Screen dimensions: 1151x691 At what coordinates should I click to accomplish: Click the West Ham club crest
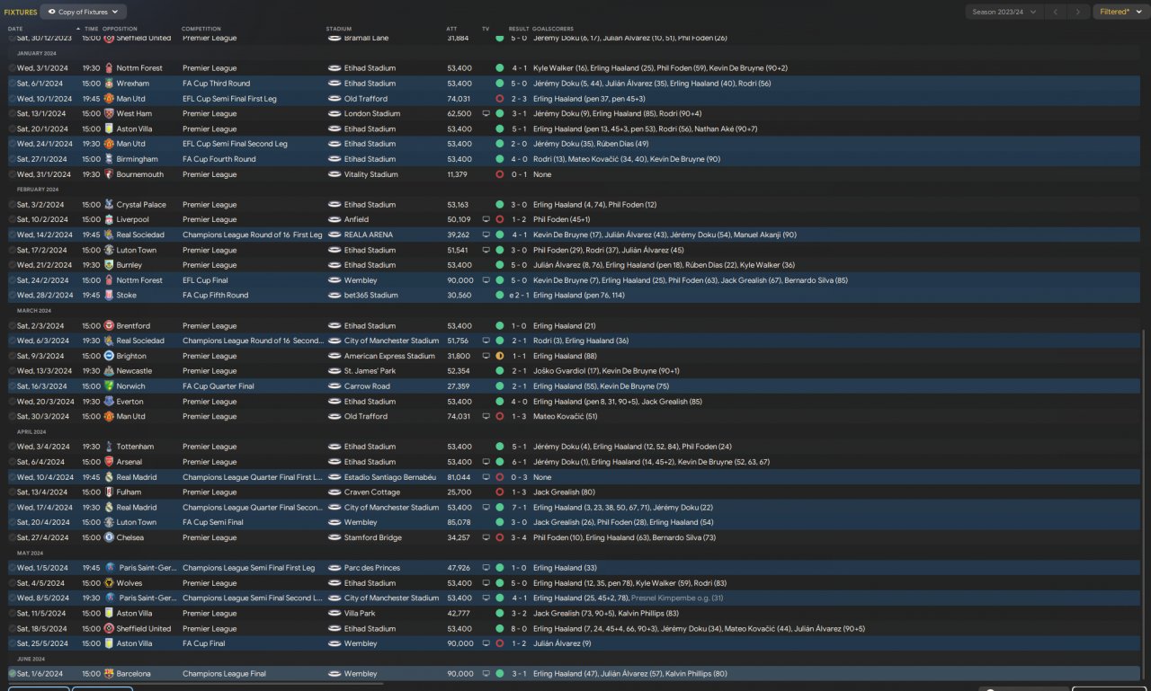[109, 114]
